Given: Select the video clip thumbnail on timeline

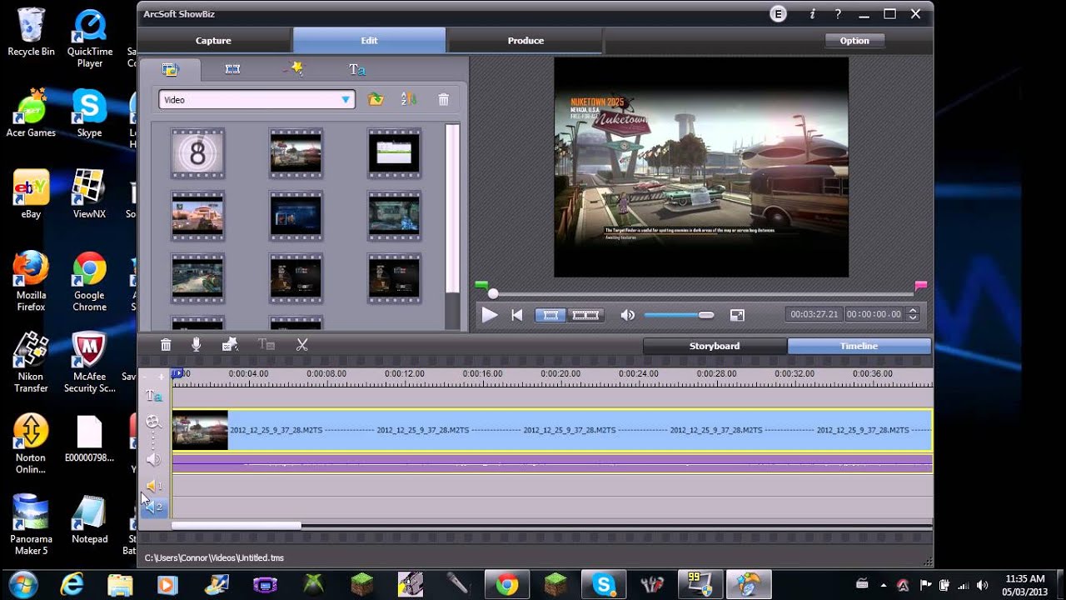Looking at the screenshot, I should coord(200,431).
